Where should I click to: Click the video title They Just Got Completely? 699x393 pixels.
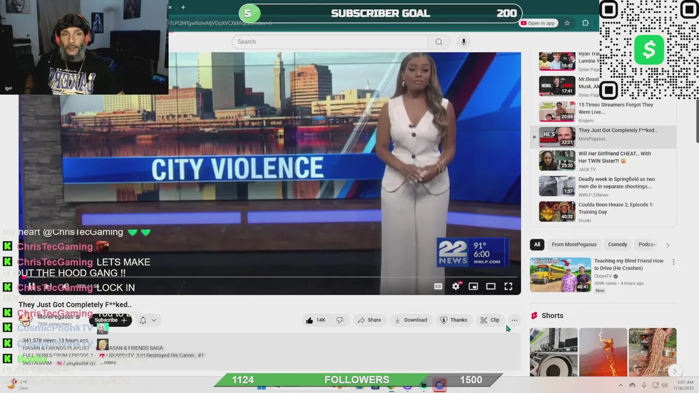click(x=75, y=305)
